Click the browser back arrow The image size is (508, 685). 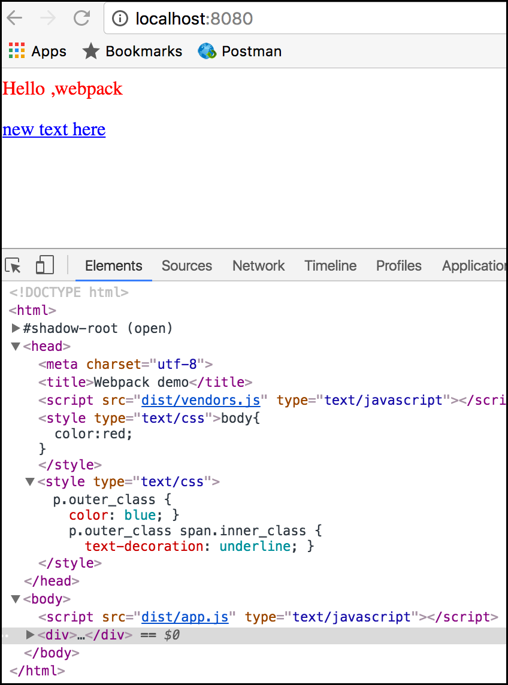tap(14, 19)
